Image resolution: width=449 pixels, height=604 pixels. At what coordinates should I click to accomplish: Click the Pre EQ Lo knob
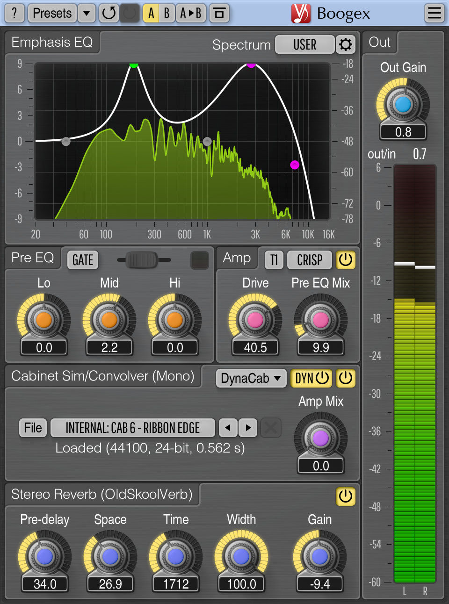pyautogui.click(x=44, y=320)
